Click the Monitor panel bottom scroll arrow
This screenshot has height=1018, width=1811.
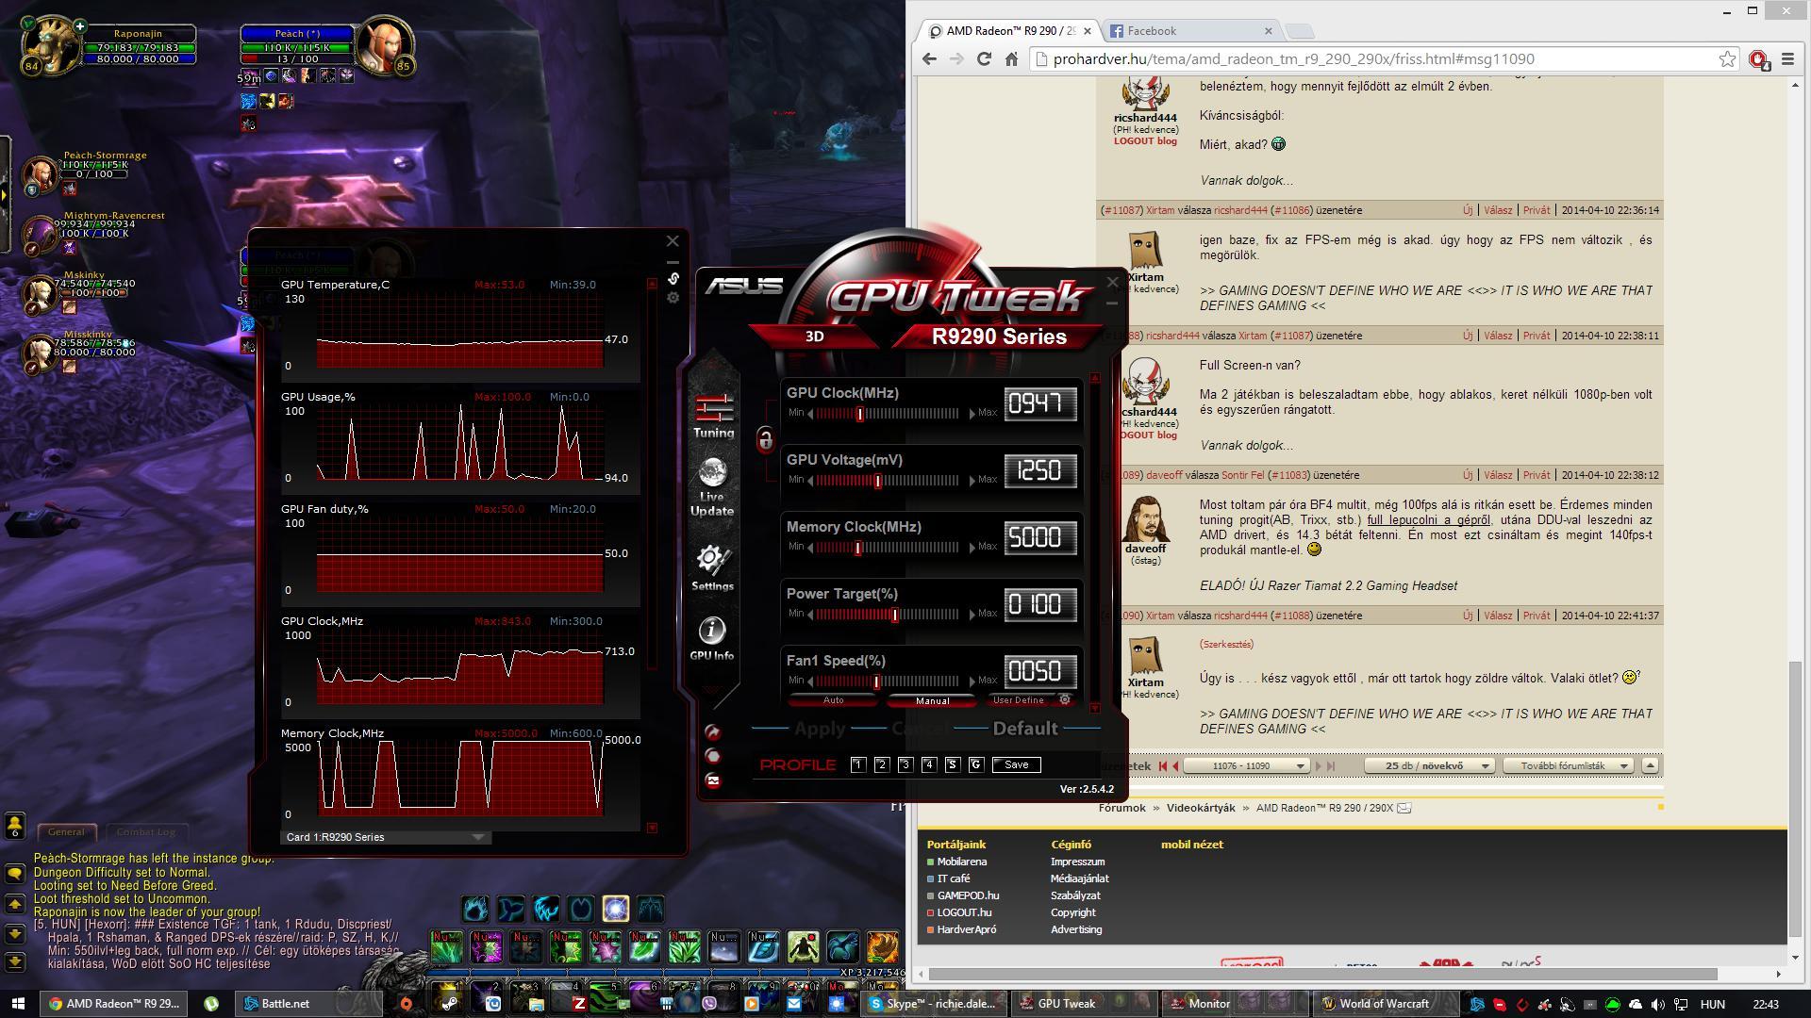tap(652, 828)
